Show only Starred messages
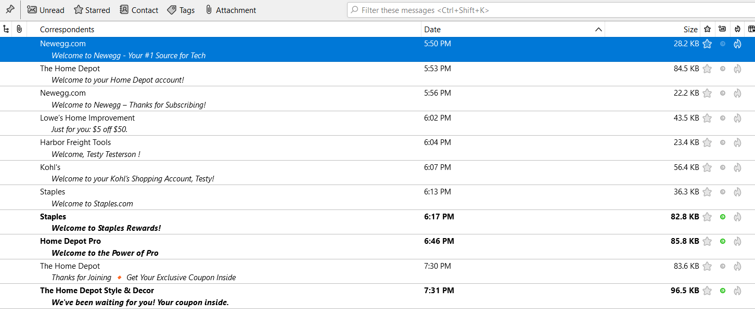 [x=92, y=10]
